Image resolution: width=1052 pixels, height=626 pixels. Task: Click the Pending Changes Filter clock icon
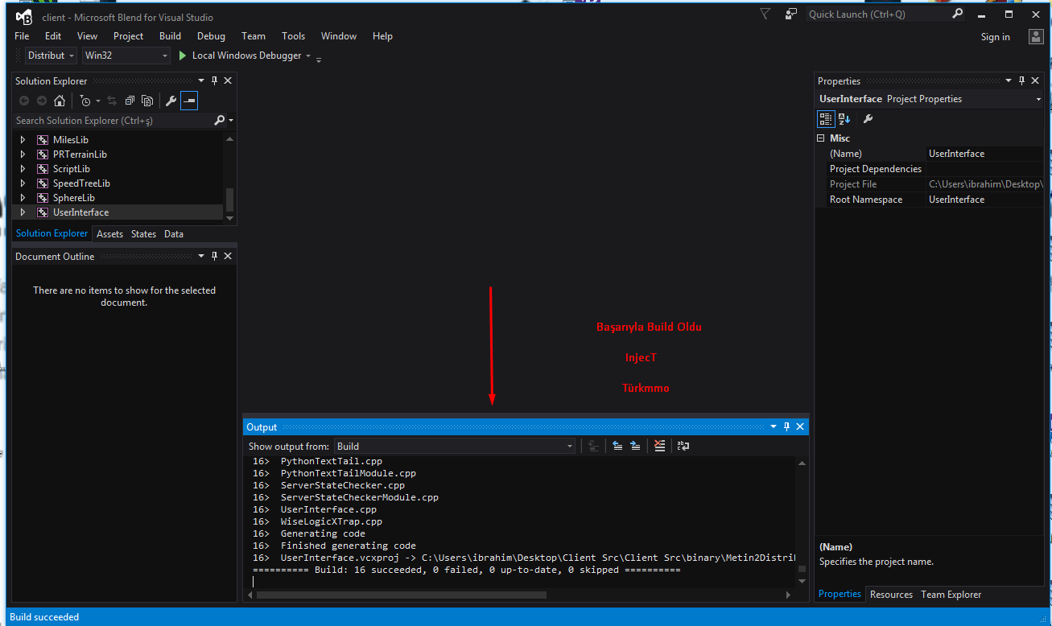point(85,101)
